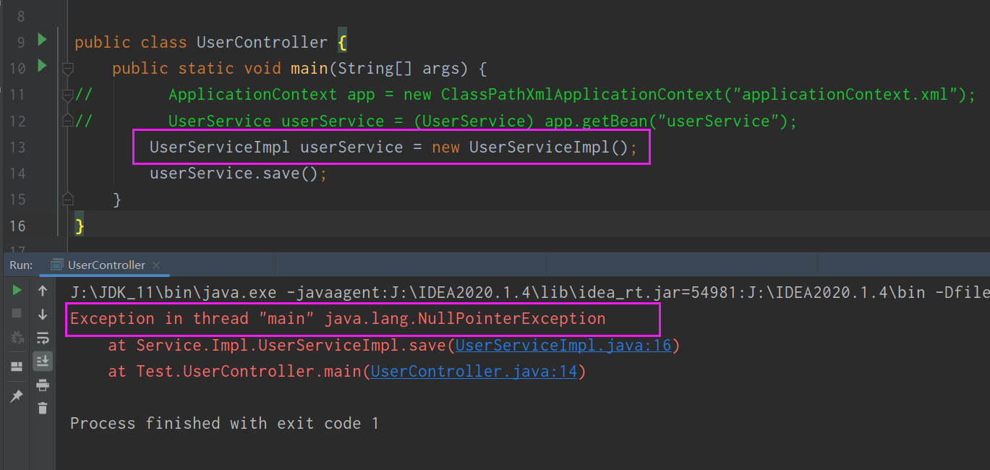This screenshot has height=470, width=990.
Task: Click the class name UserController in declaration
Action: [x=262, y=43]
